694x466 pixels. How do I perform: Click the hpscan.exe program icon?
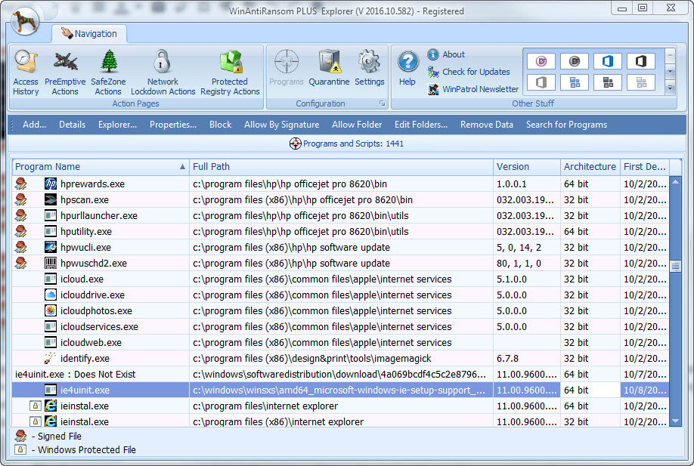tap(51, 199)
